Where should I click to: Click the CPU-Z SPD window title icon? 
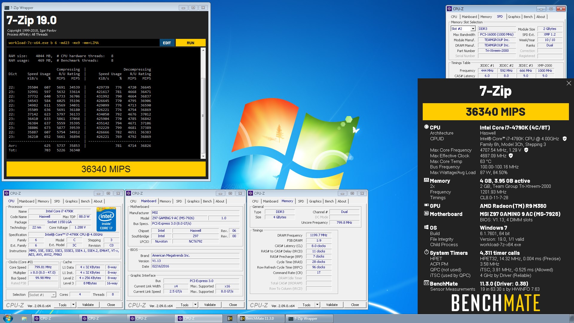point(449,9)
